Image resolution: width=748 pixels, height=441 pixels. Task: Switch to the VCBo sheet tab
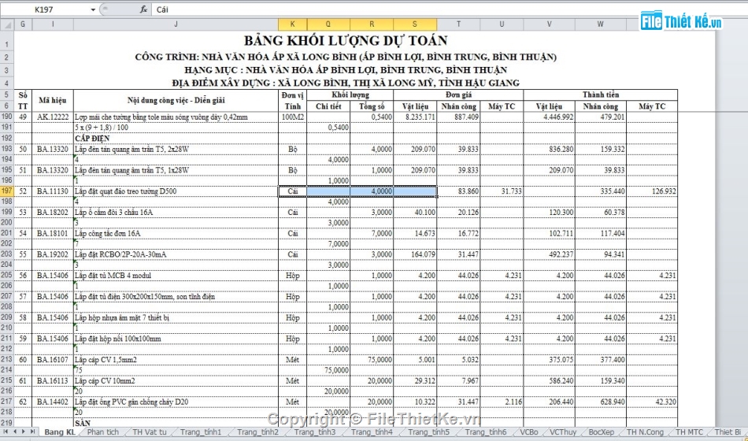[529, 432]
